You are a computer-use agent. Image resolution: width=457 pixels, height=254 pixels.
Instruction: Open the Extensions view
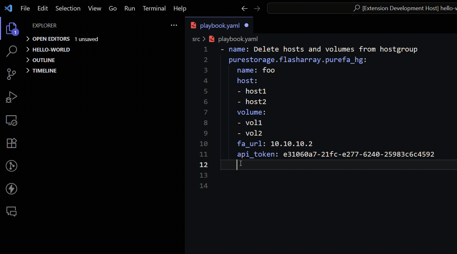click(11, 143)
